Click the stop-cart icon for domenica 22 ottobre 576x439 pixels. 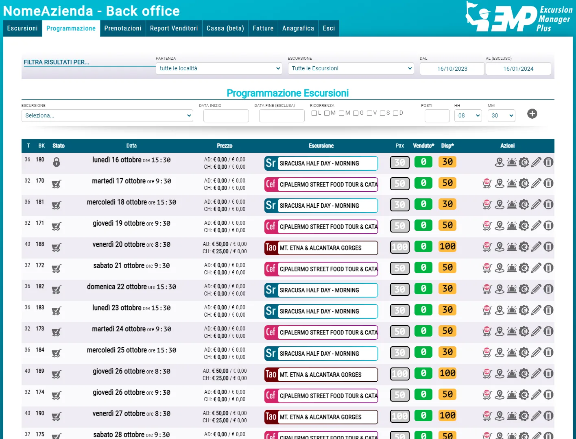pos(487,289)
